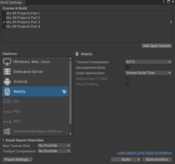The image size is (175, 164).
Task: Click the platform list scrollbar
Action: coord(70,94)
